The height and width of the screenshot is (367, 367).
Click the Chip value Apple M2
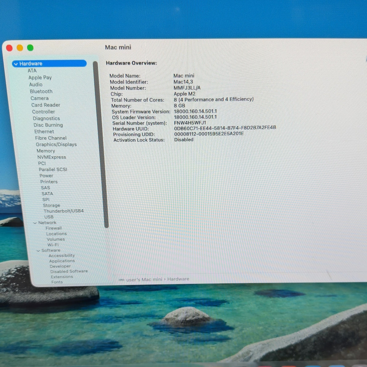click(x=184, y=94)
